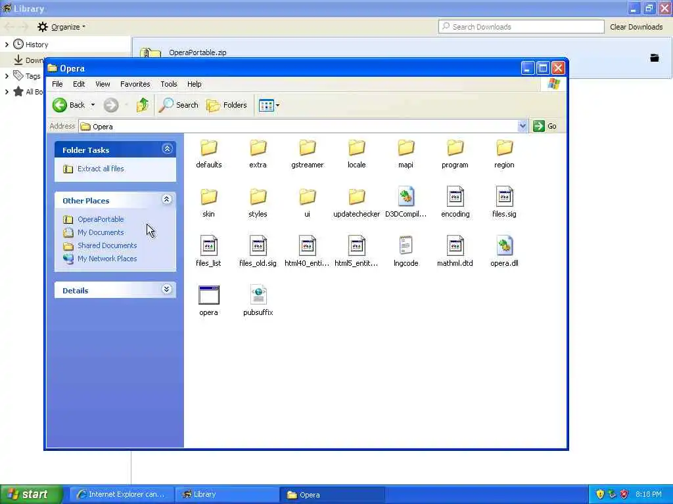673x504 pixels.
Task: Select the locale folder icon
Action: 356,148
